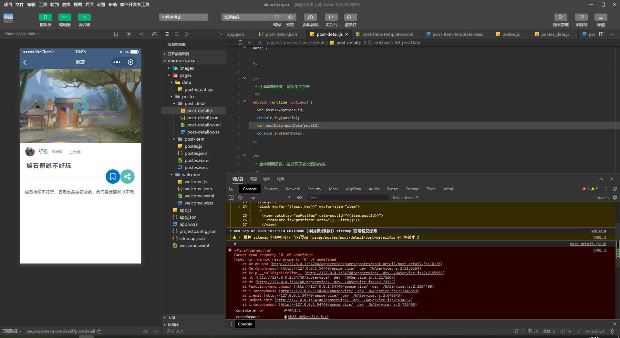Click the preview eye icon
The height and width of the screenshot is (338, 620).
pyautogui.click(x=290, y=17)
